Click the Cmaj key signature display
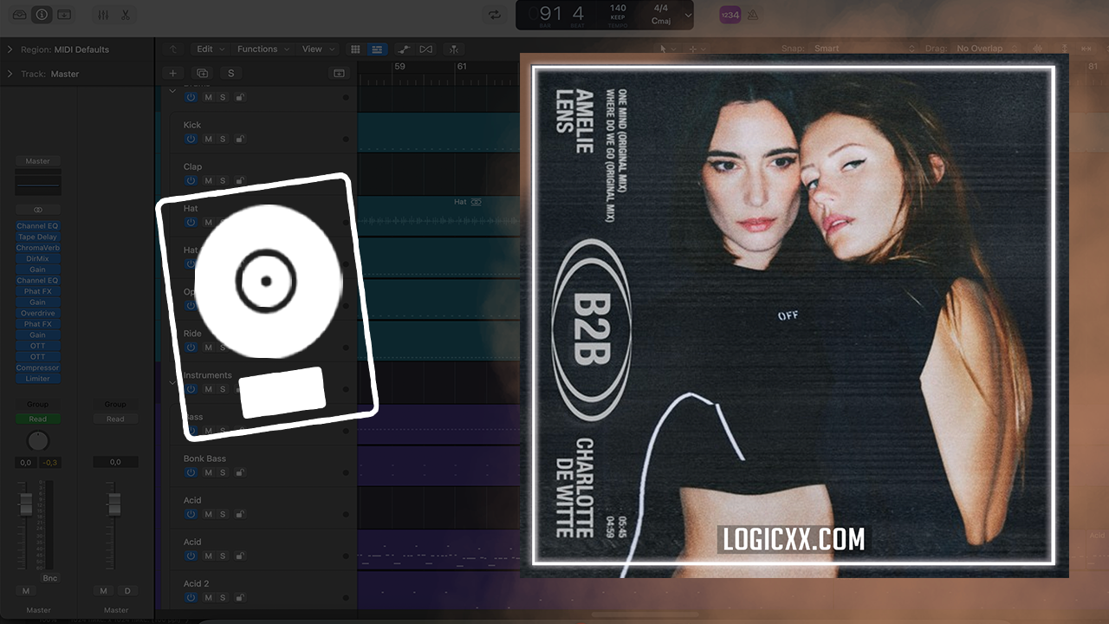This screenshot has height=624, width=1109. click(660, 21)
